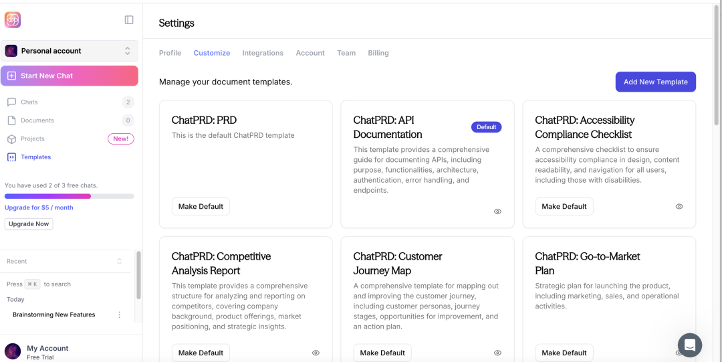This screenshot has width=722, height=362.
Task: Collapse the Recent section chevron
Action: point(119,261)
